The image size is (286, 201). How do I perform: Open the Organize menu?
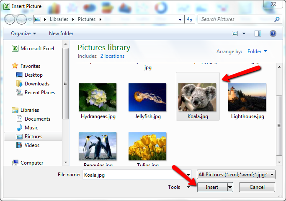coord(23,33)
